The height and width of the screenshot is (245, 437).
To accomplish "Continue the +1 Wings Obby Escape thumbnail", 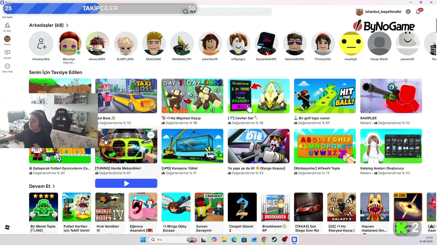I will (x=176, y=207).
